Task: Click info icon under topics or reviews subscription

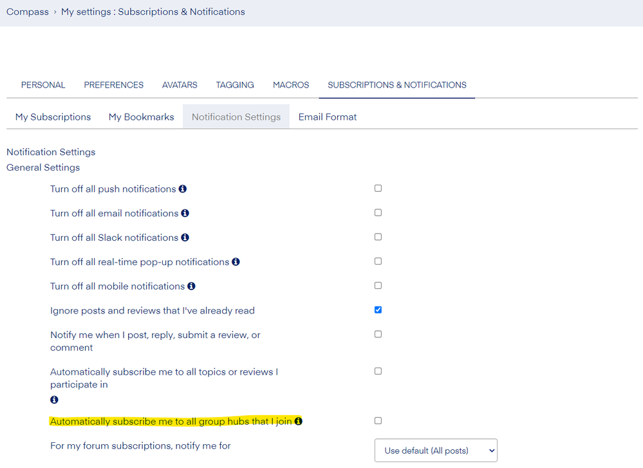Action: pyautogui.click(x=54, y=400)
